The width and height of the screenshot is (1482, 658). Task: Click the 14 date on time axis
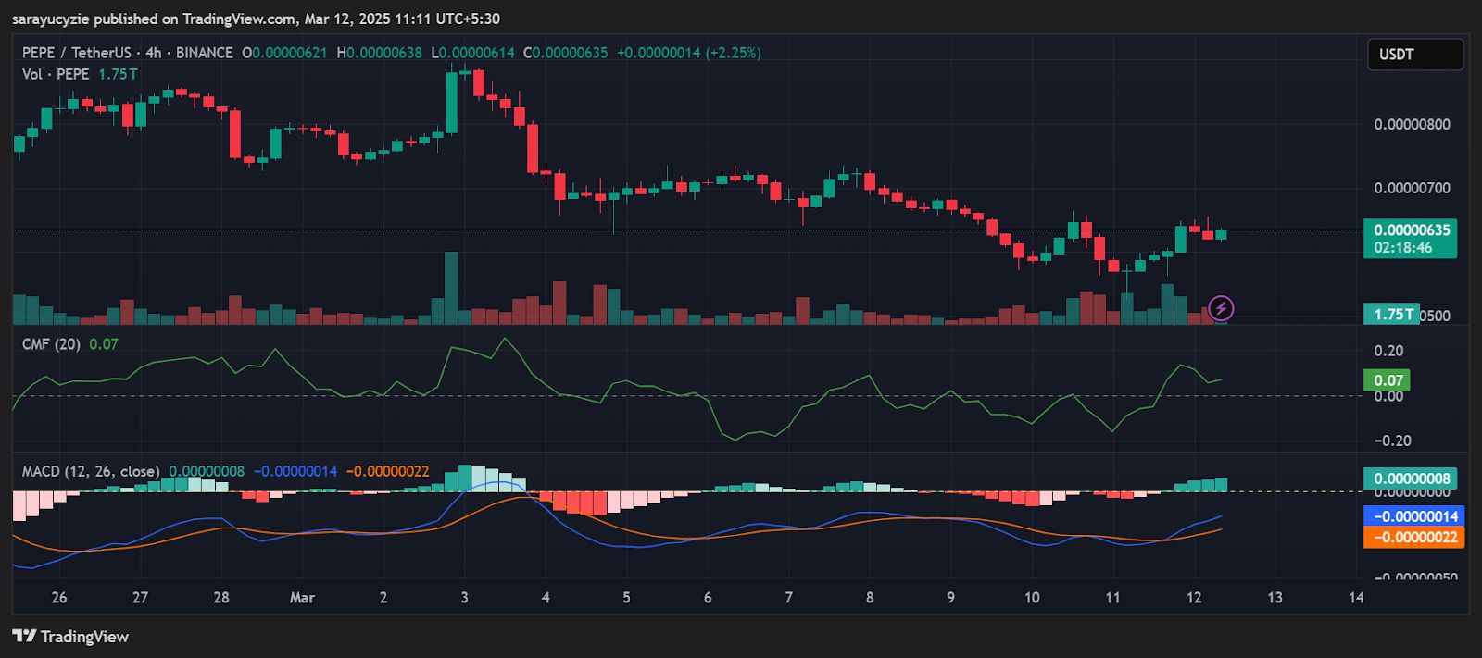[x=1356, y=598]
